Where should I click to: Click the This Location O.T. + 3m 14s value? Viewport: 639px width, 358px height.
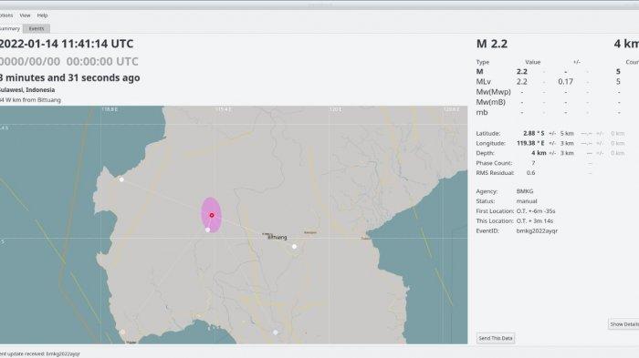(x=535, y=220)
